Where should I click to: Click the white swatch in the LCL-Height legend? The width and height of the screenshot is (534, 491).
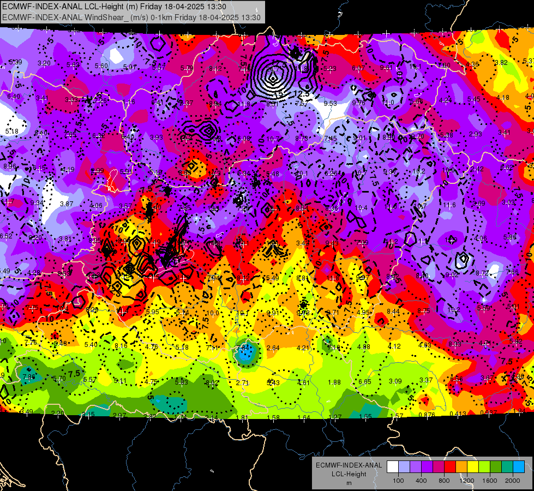pos(393,467)
